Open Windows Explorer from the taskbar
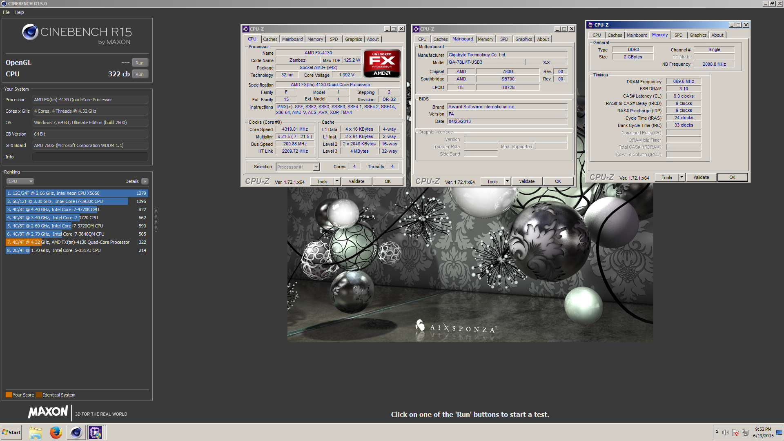The width and height of the screenshot is (784, 441). click(36, 432)
